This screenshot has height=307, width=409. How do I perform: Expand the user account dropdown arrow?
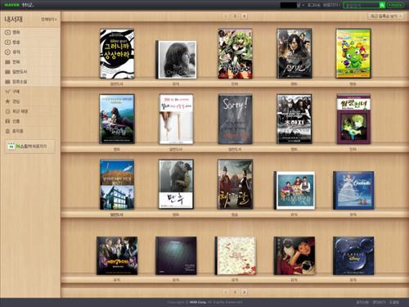[x=303, y=5]
